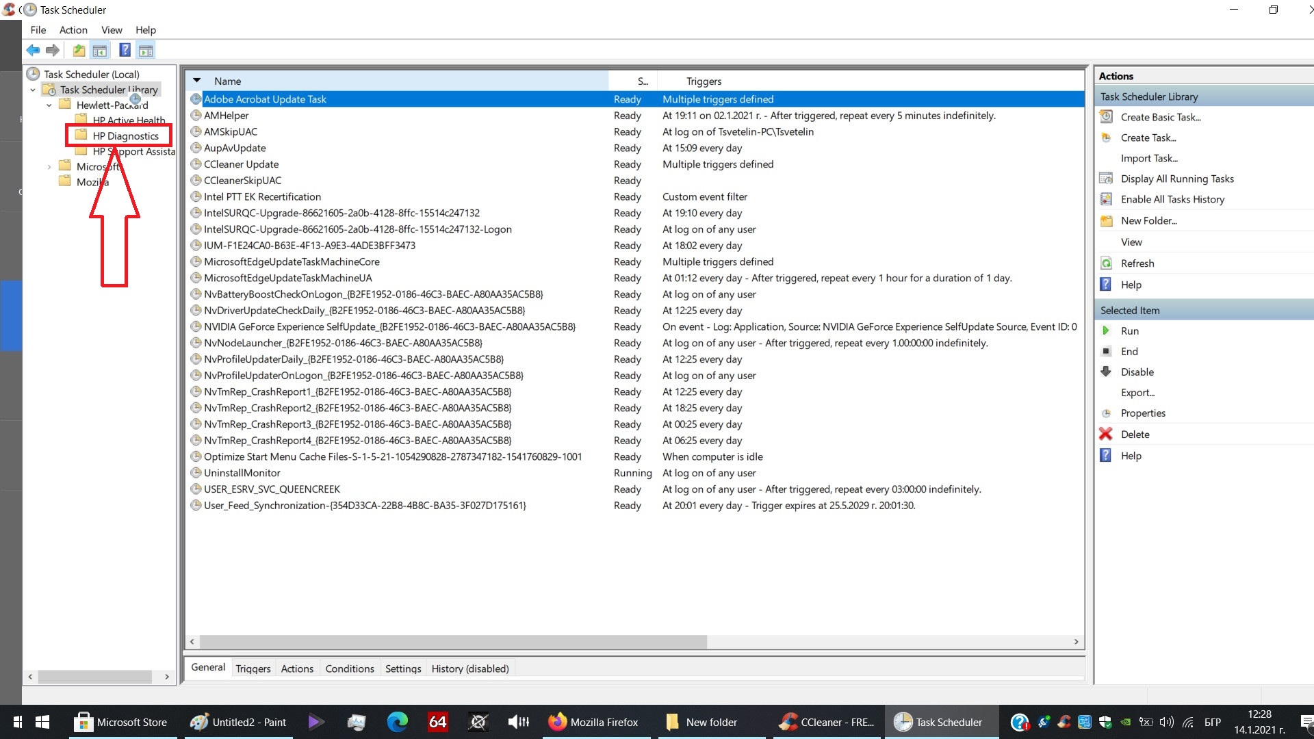Image resolution: width=1314 pixels, height=739 pixels.
Task: Click the green Refresh icon
Action: click(1106, 263)
